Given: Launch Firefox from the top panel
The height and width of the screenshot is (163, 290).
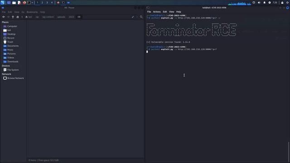Looking at the screenshot, I should pos(24,3).
